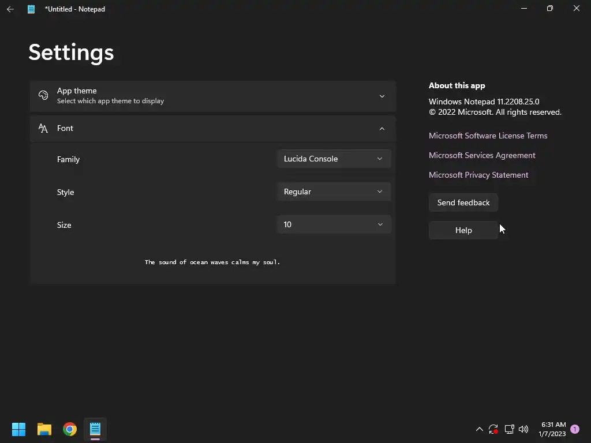Go back using the arrow in title bar
Image resolution: width=591 pixels, height=443 pixels.
[x=10, y=9]
